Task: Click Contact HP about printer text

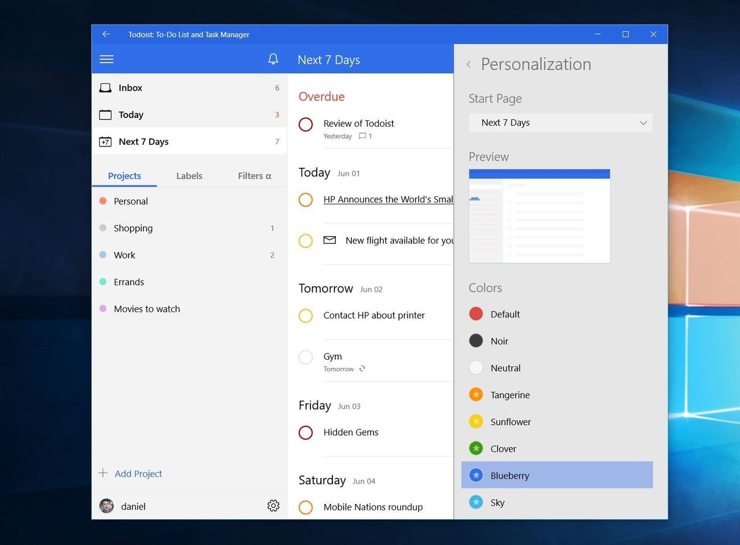Action: 374,315
